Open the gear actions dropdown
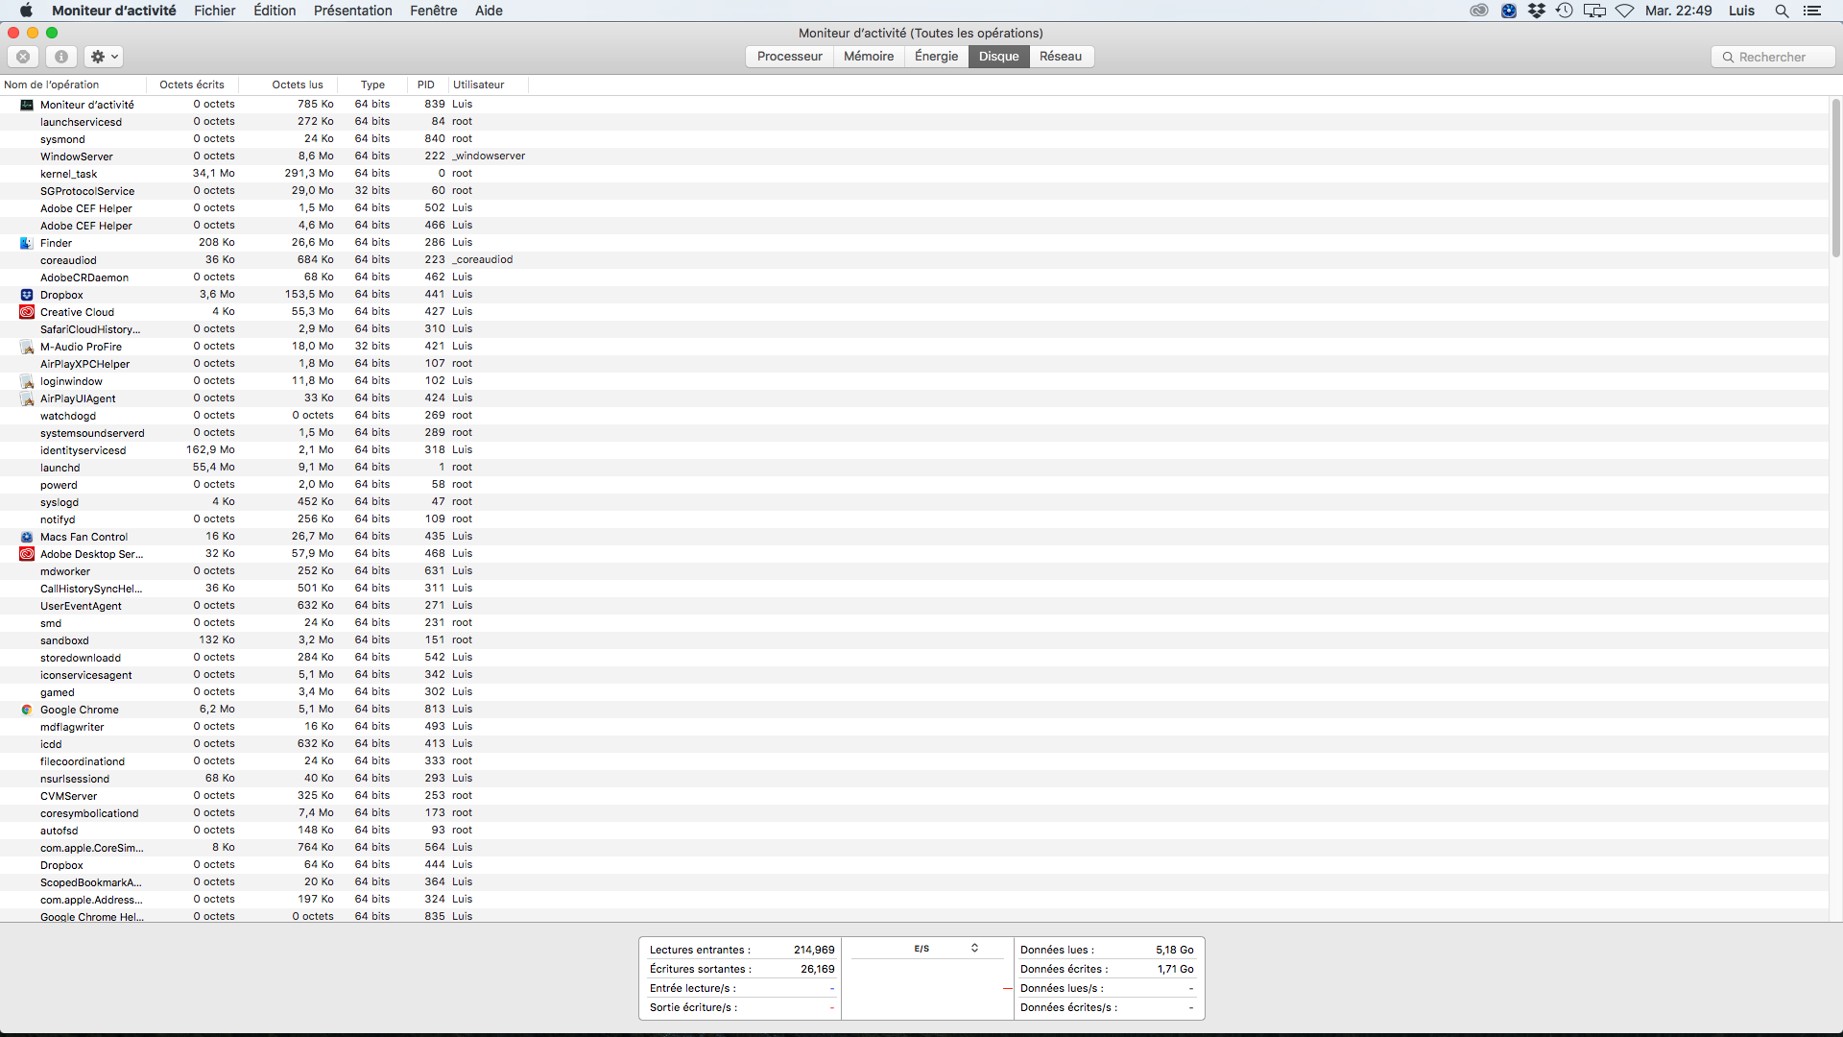The width and height of the screenshot is (1843, 1037). coord(104,57)
